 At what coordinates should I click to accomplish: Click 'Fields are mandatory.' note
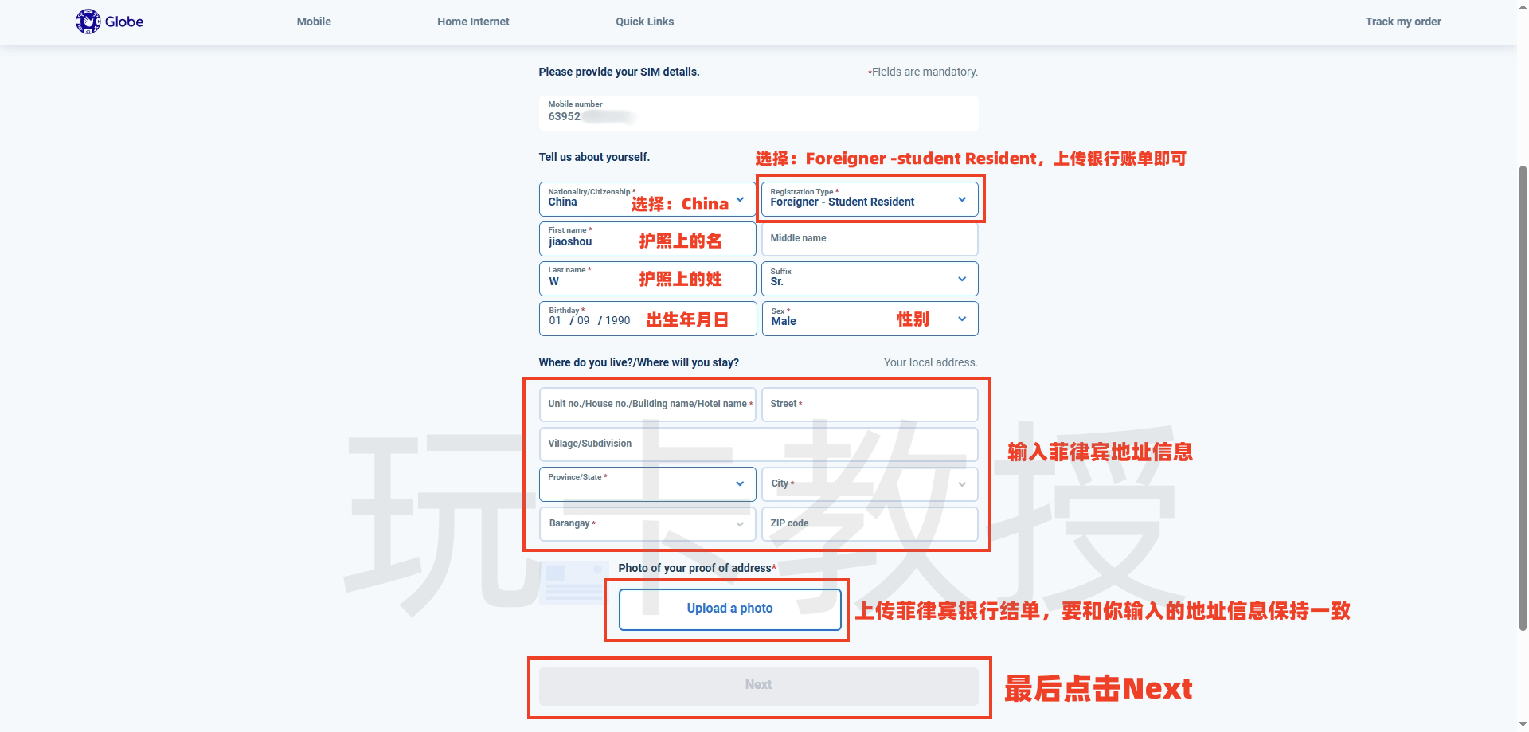[x=924, y=72]
